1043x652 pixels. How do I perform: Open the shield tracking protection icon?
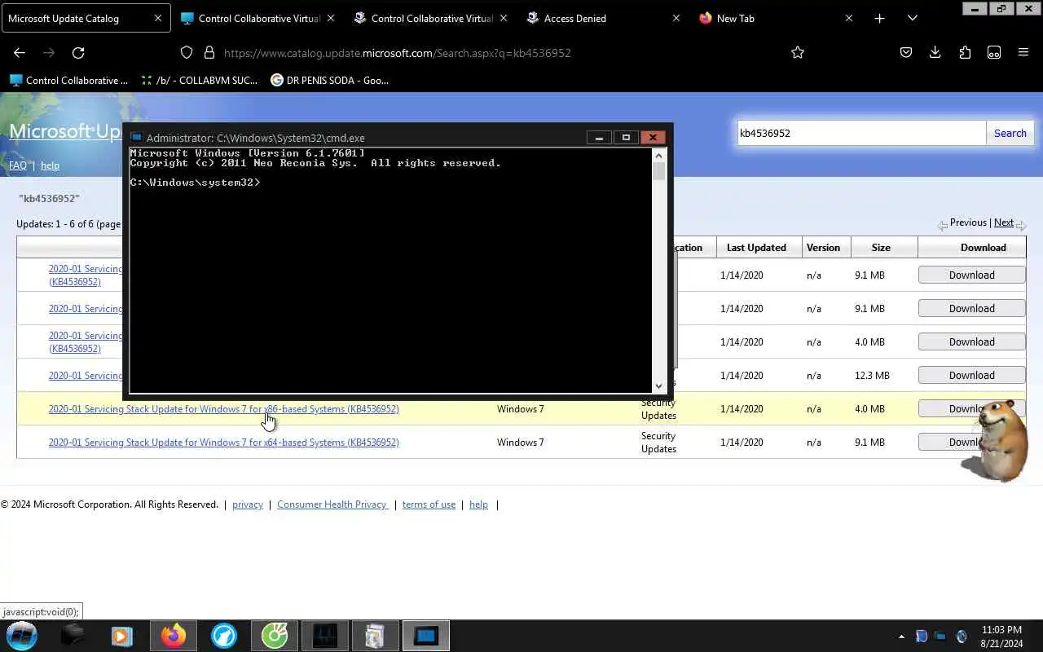click(x=187, y=52)
